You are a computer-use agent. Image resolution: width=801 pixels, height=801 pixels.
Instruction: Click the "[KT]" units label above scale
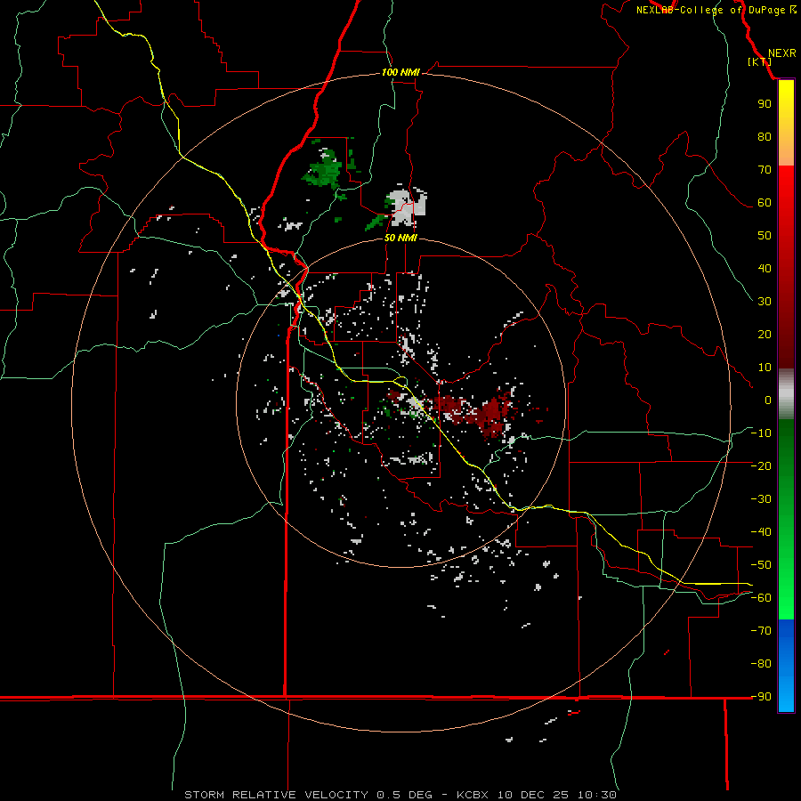tap(759, 61)
